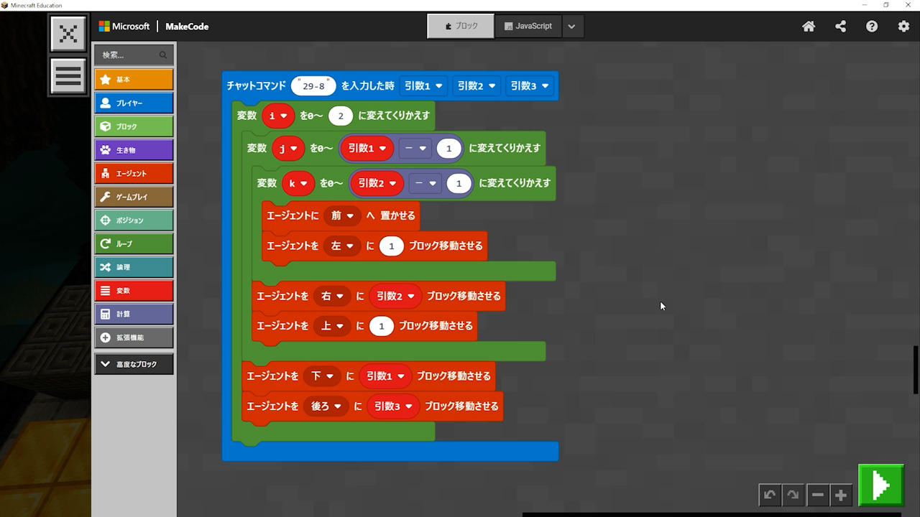Click the Home icon in the header
Viewport: 920px width, 517px height.
pyautogui.click(x=809, y=27)
